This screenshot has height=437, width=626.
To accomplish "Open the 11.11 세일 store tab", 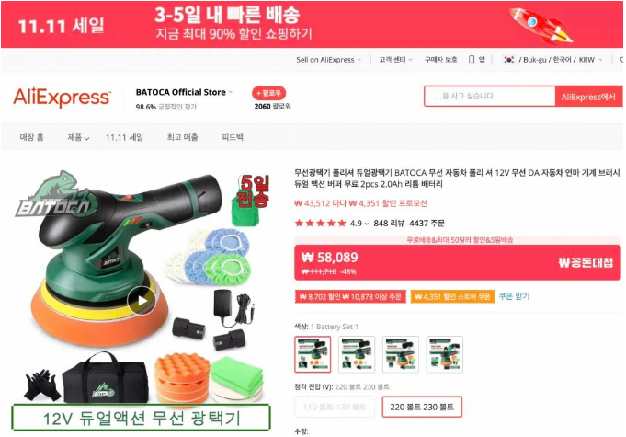I will point(125,137).
